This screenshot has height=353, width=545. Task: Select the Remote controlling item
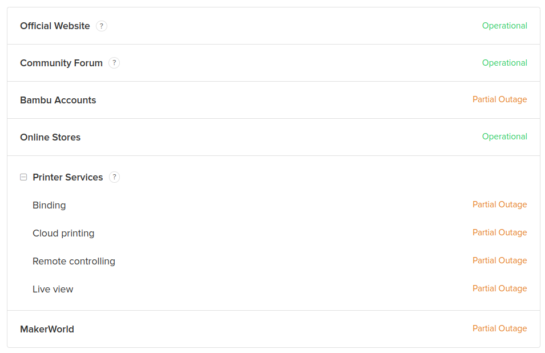pos(74,261)
